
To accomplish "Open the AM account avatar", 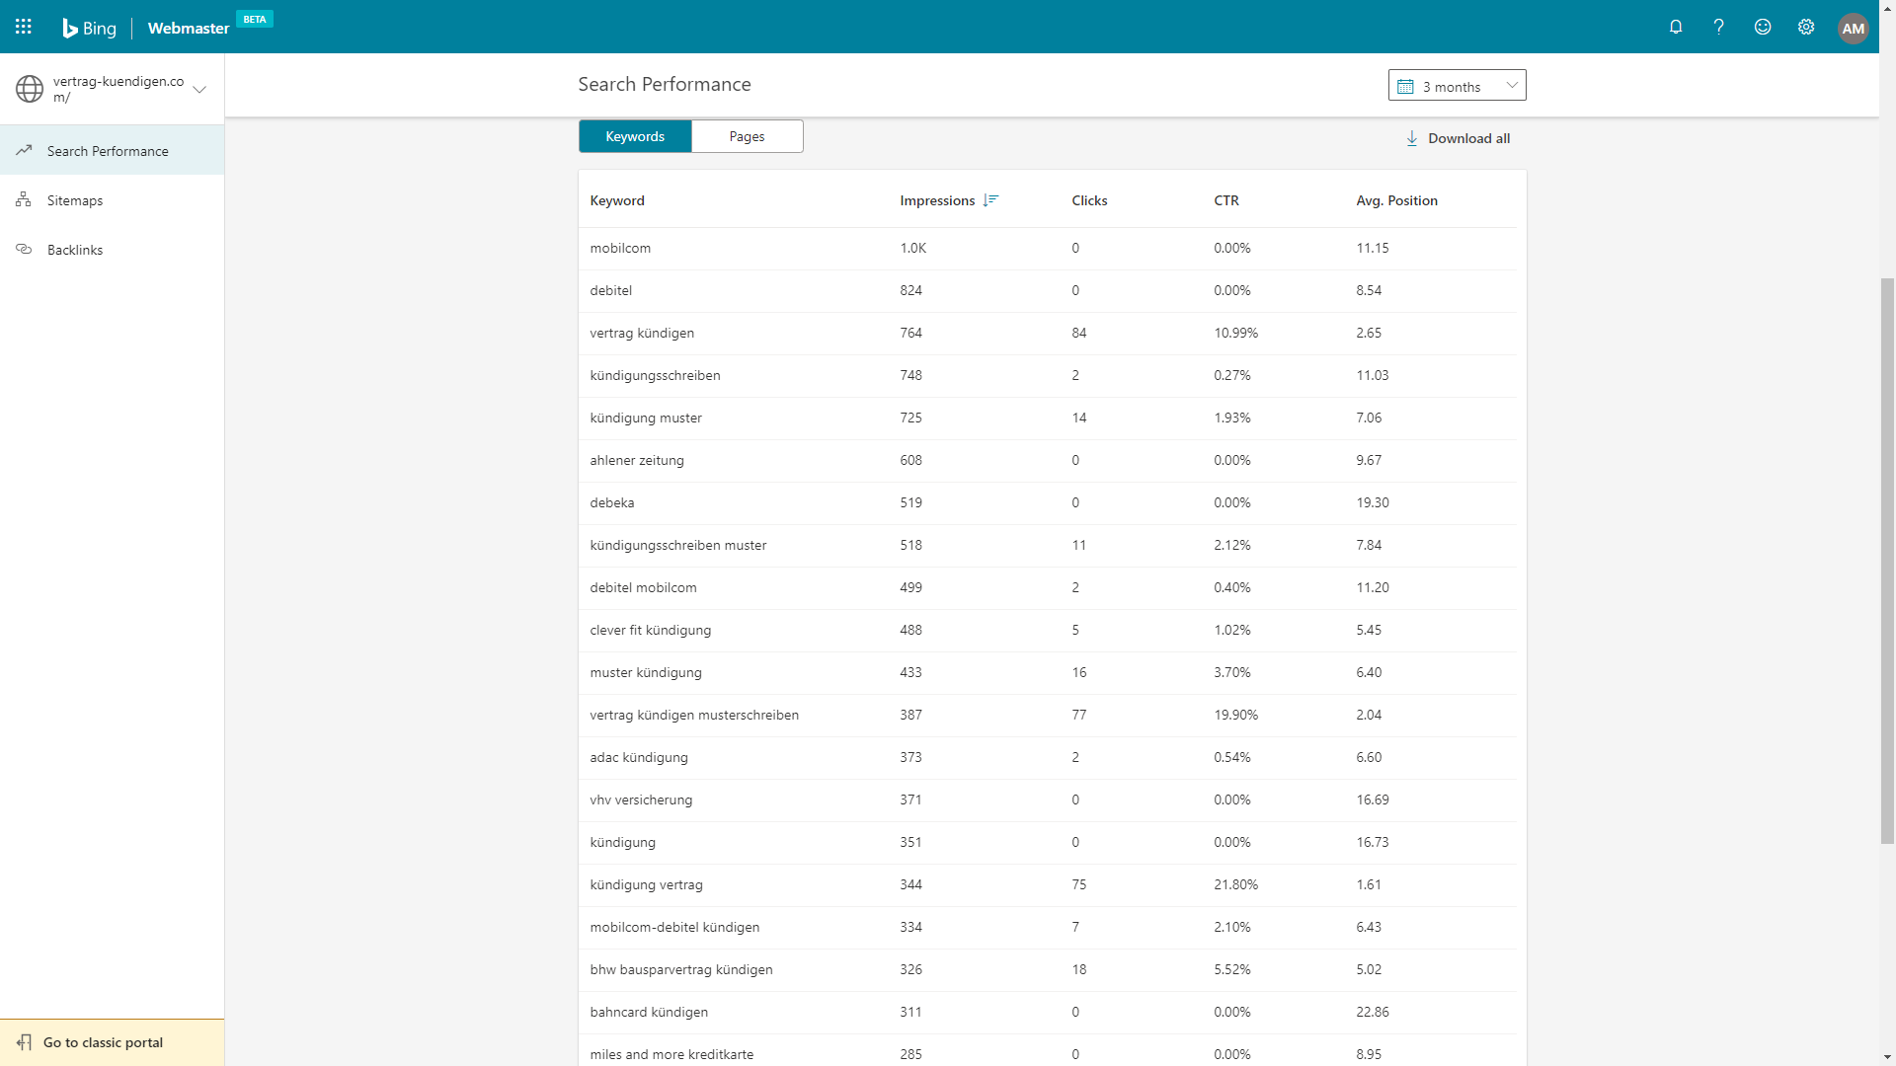I will point(1854,28).
